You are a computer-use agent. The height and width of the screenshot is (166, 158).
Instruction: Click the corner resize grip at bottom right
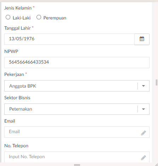coord(157,165)
